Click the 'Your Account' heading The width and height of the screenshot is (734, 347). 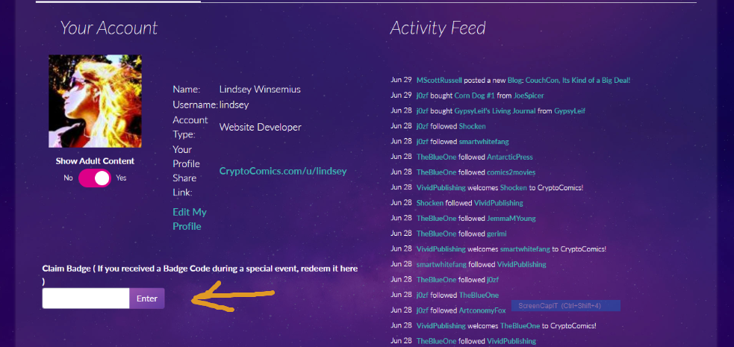click(x=108, y=28)
